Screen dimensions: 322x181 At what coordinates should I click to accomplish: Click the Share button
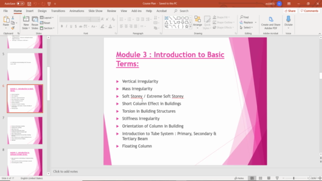tap(290, 11)
